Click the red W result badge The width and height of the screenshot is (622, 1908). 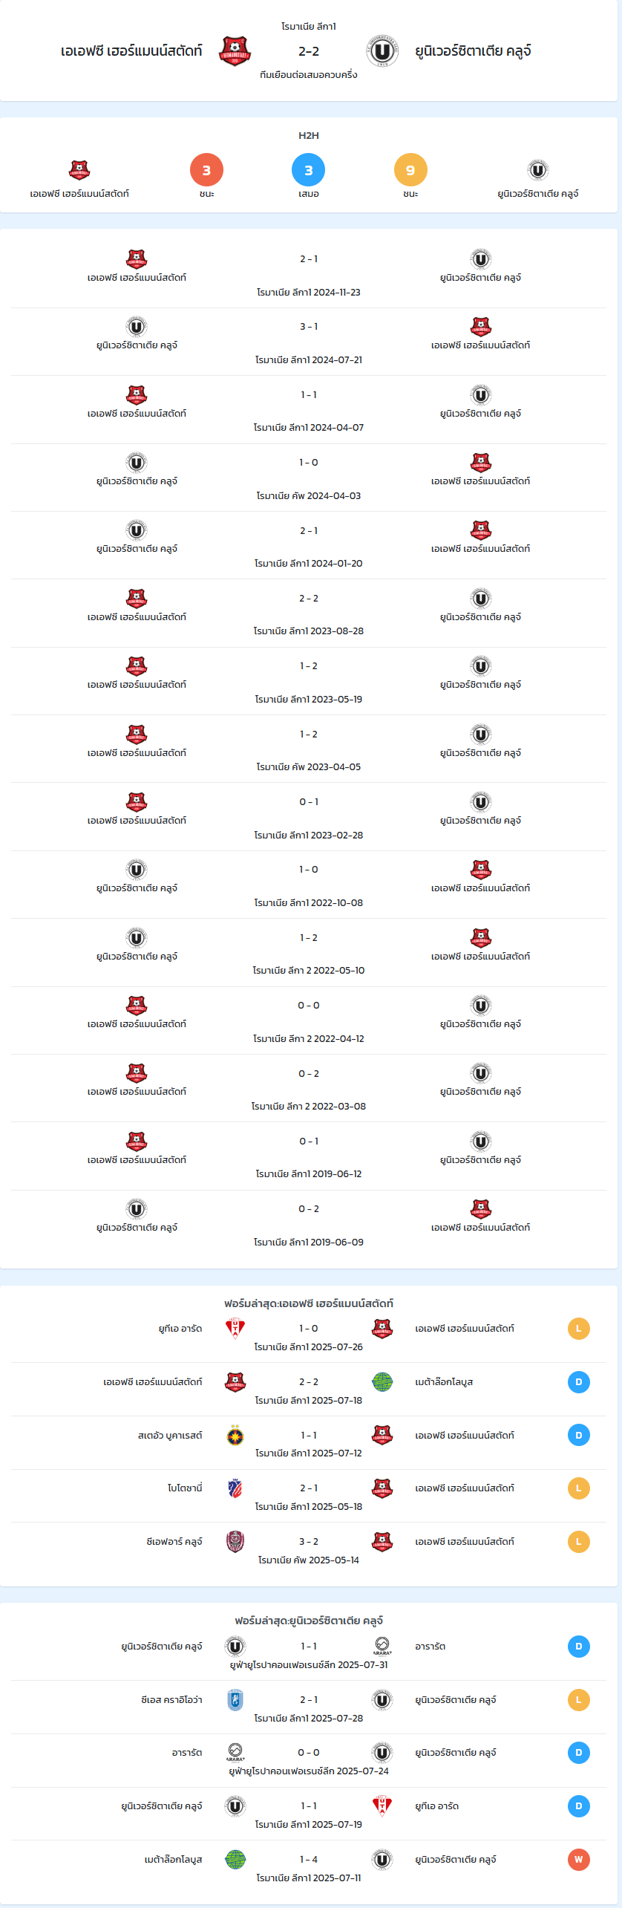coord(579,1859)
